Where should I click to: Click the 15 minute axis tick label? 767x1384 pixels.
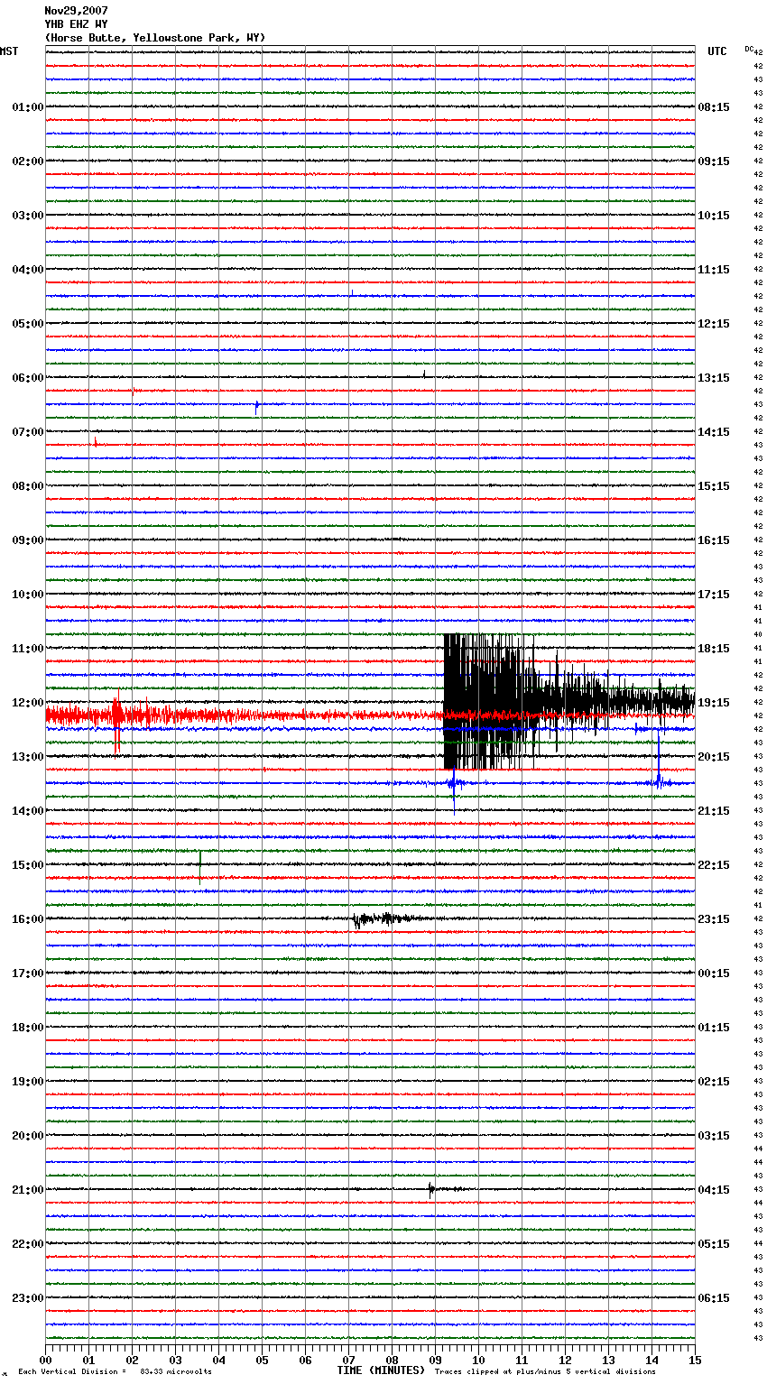point(695,1360)
